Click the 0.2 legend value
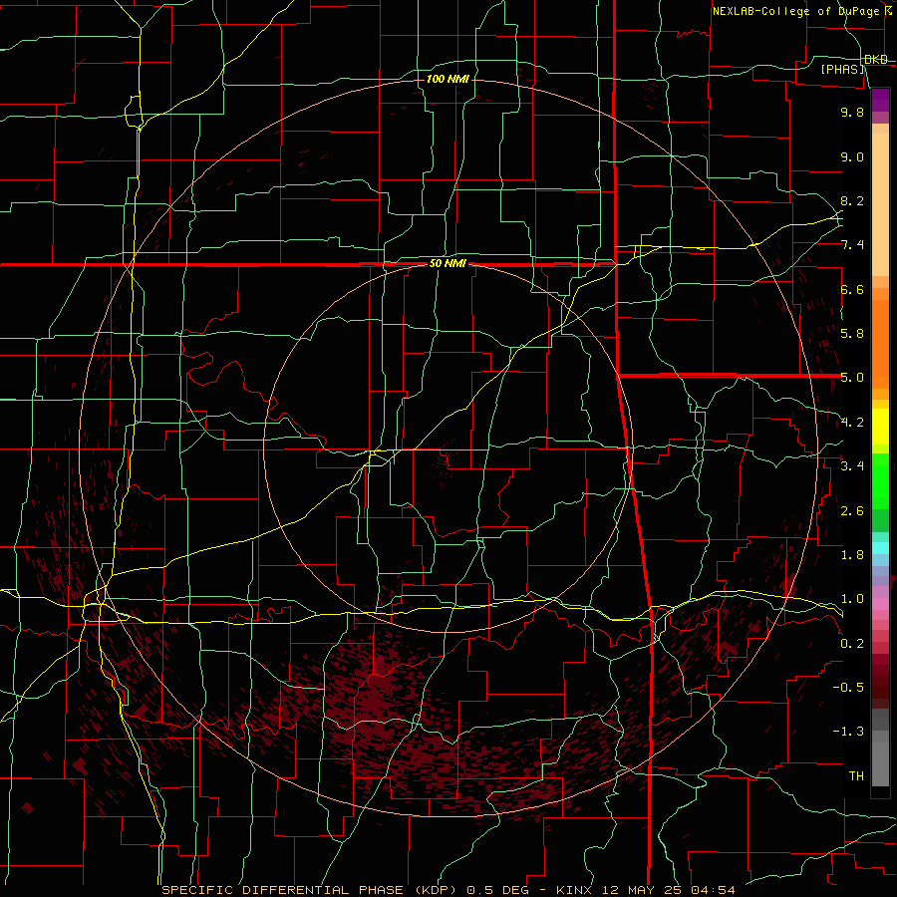This screenshot has height=897, width=897. (x=852, y=644)
